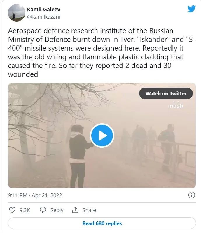Click the reply speech bubble icon
201x233 pixels.
43,210
